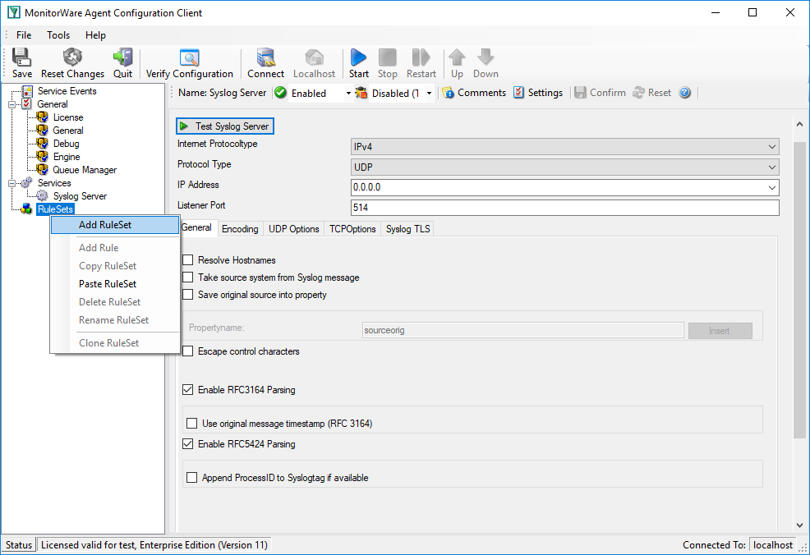This screenshot has height=555, width=810.
Task: Click the Localhost toolbar icon
Action: pos(314,63)
